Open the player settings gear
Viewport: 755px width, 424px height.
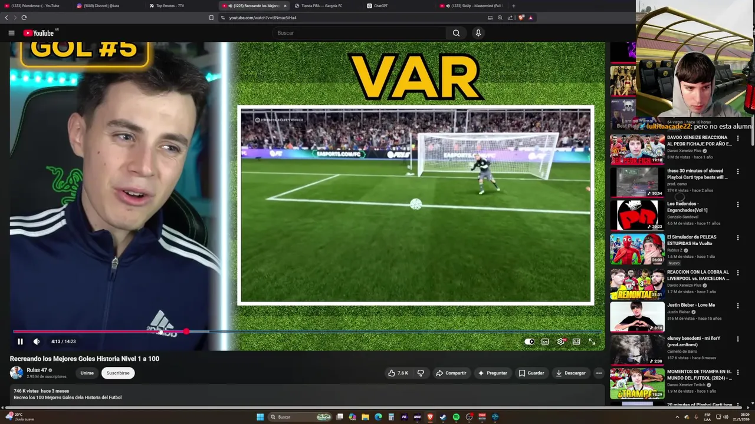tap(561, 342)
